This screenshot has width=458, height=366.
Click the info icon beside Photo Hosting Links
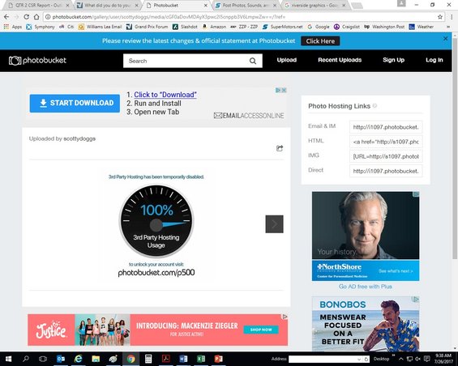pos(375,105)
